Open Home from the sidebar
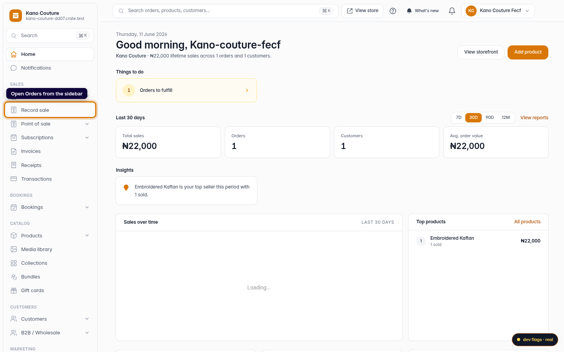 coord(50,54)
